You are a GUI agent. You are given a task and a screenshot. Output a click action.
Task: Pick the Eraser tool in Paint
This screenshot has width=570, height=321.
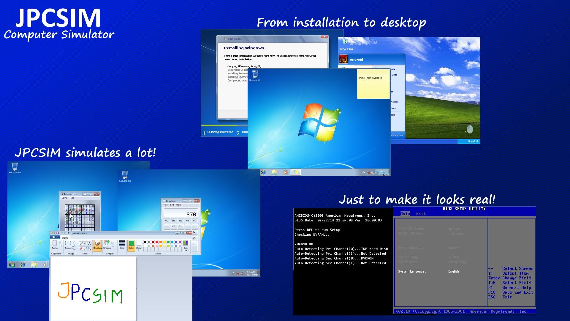coord(80,248)
